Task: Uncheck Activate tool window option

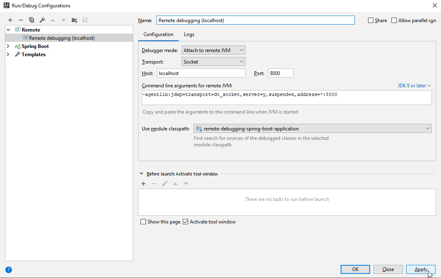Action: pos(185,222)
